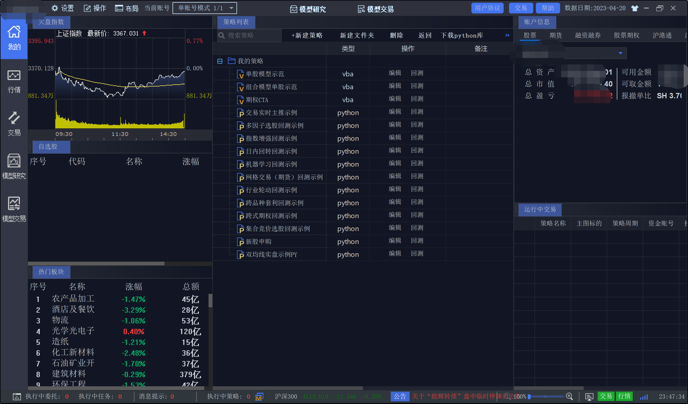This screenshot has width=688, height=404.
Task: Click the 执行中委托 status entry
Action: tap(47, 397)
